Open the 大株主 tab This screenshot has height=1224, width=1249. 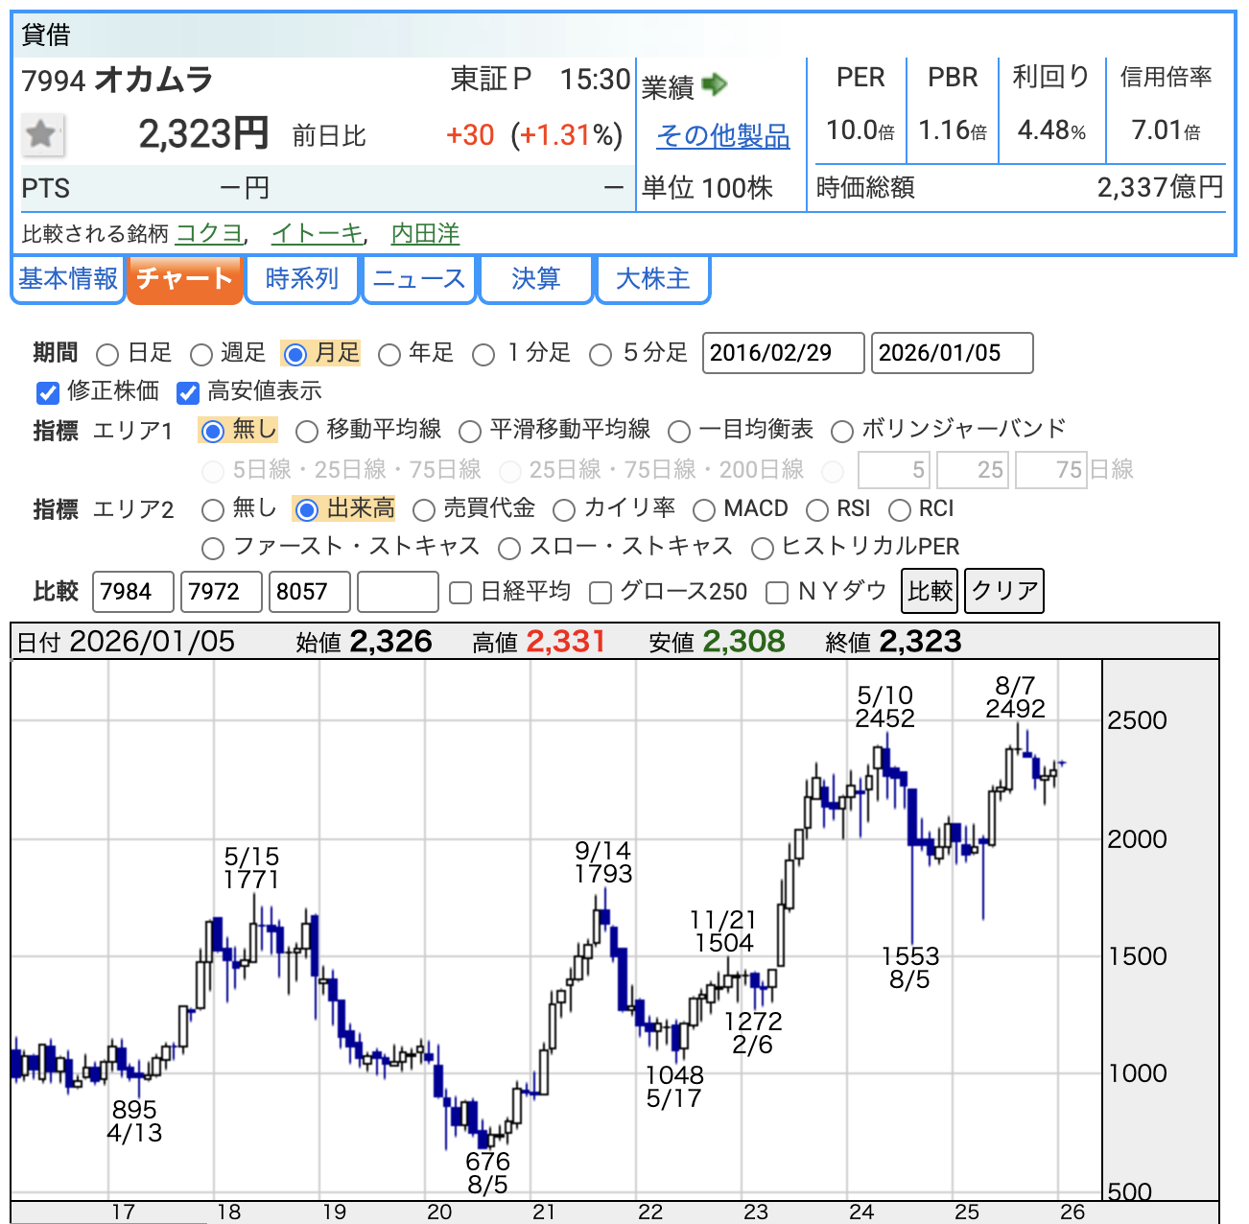652,279
